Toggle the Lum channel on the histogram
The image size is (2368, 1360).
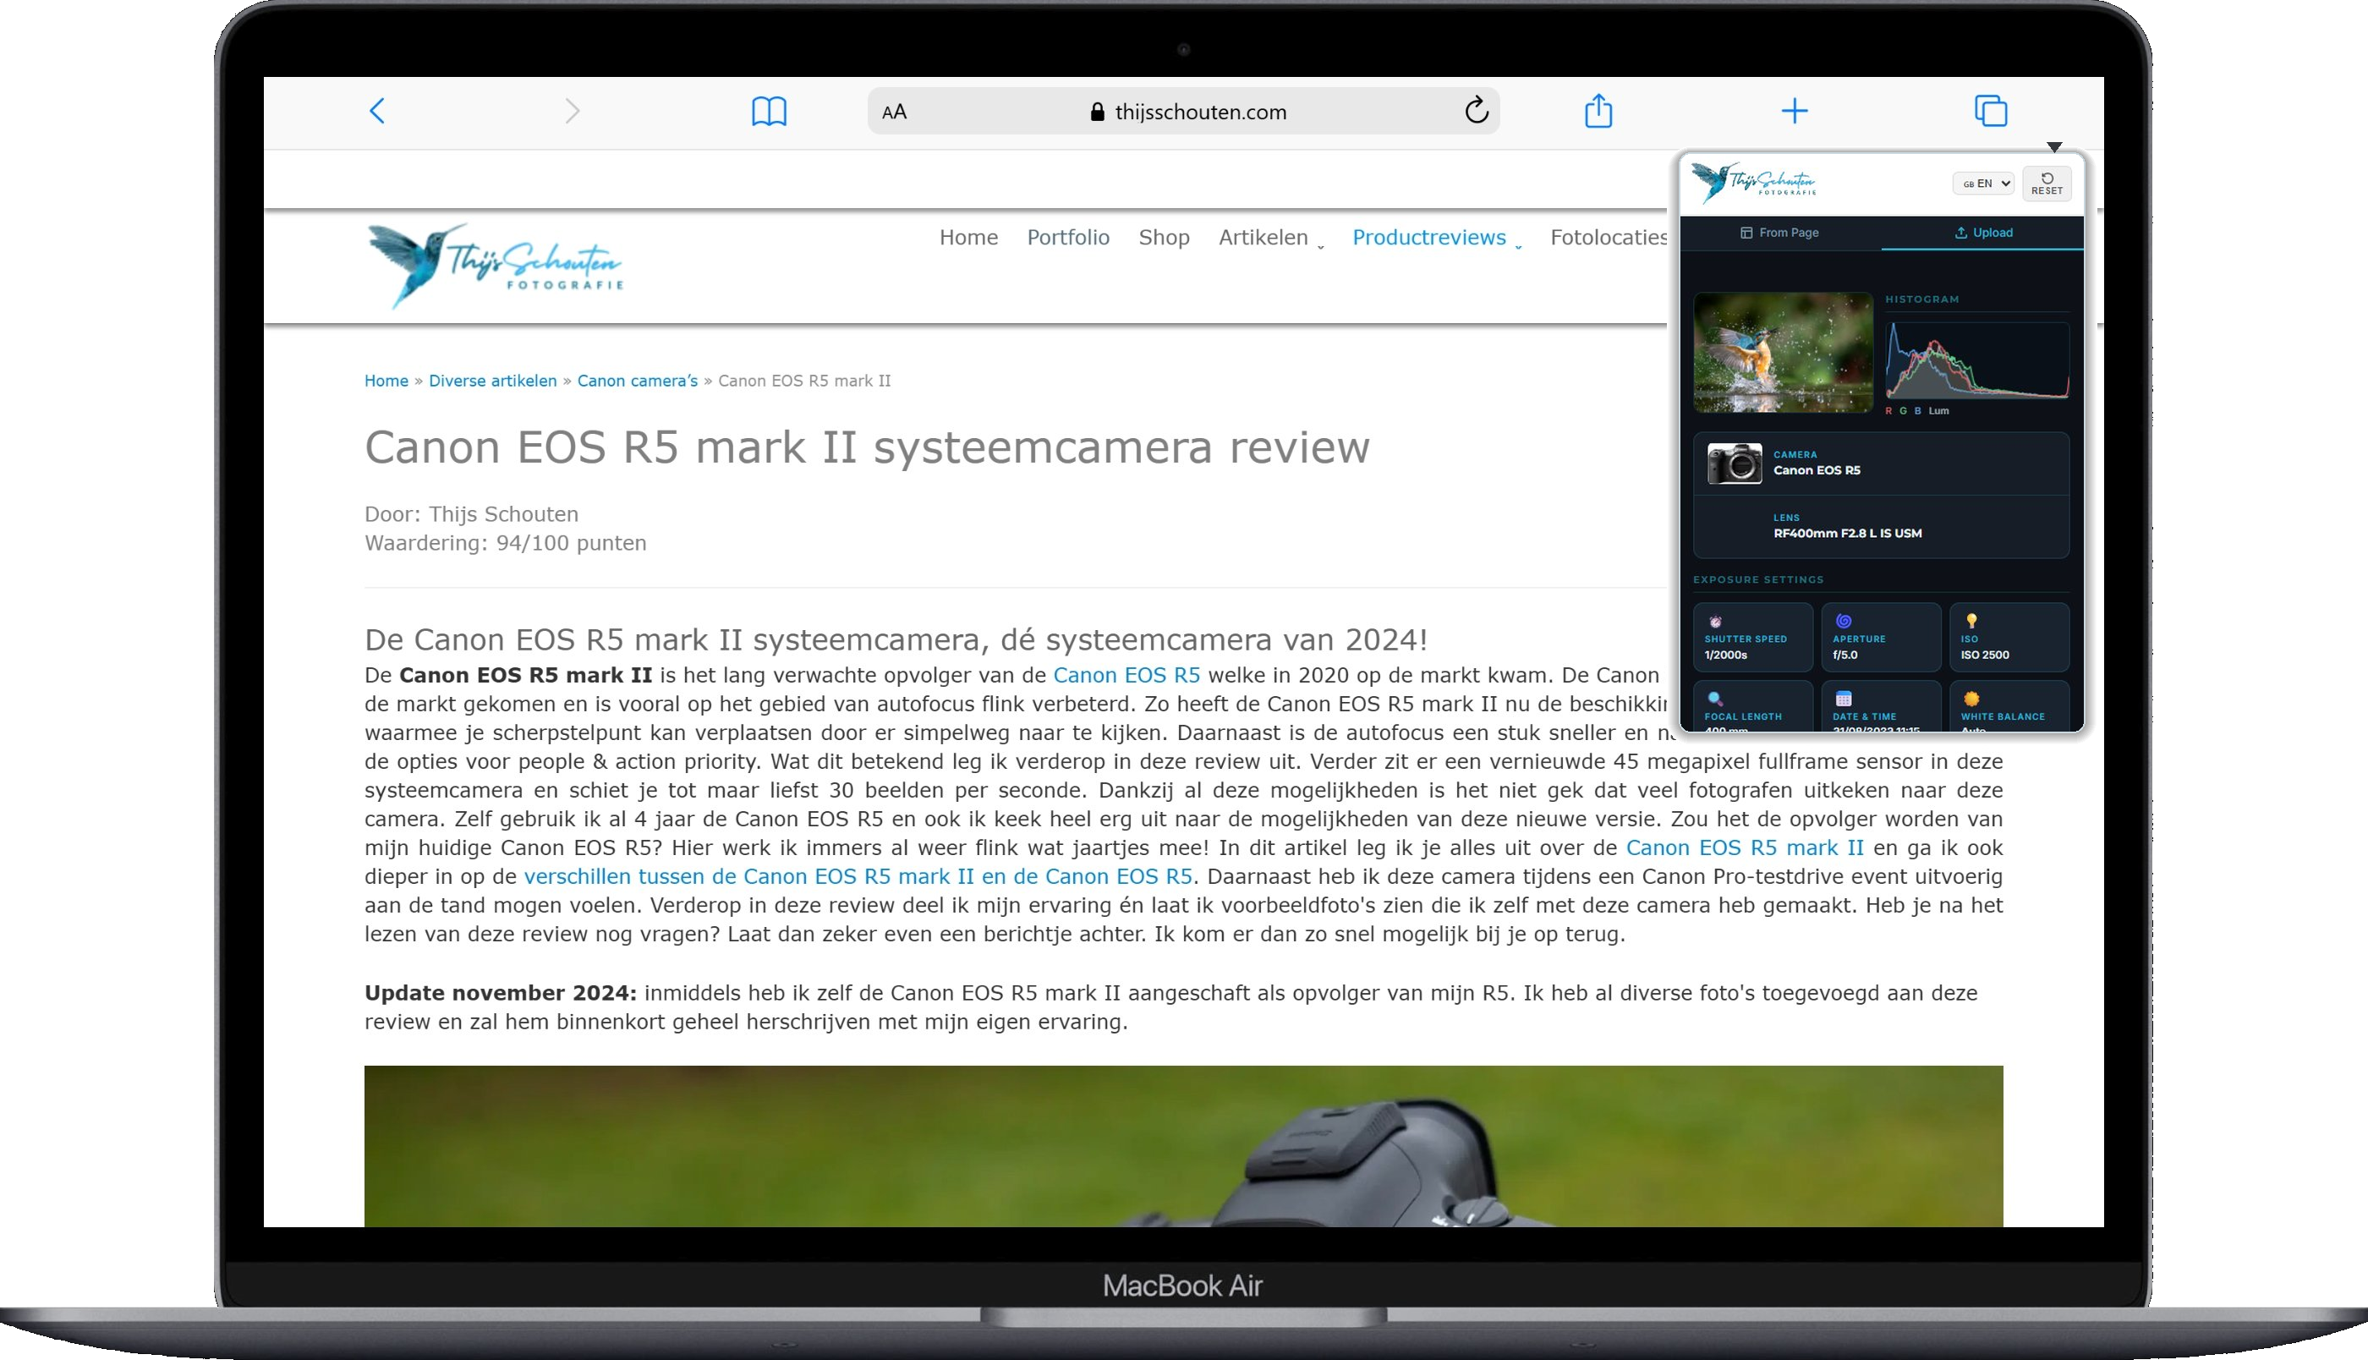click(x=1939, y=411)
